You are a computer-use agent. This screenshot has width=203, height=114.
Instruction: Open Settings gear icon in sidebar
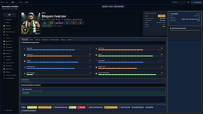4,72
